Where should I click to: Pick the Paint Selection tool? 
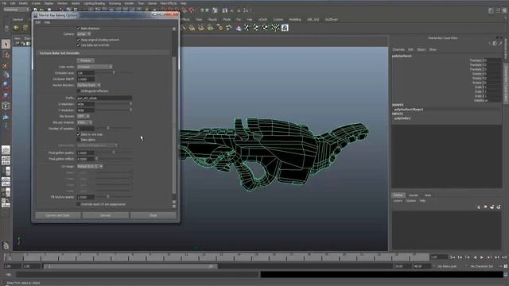[x=6, y=65]
